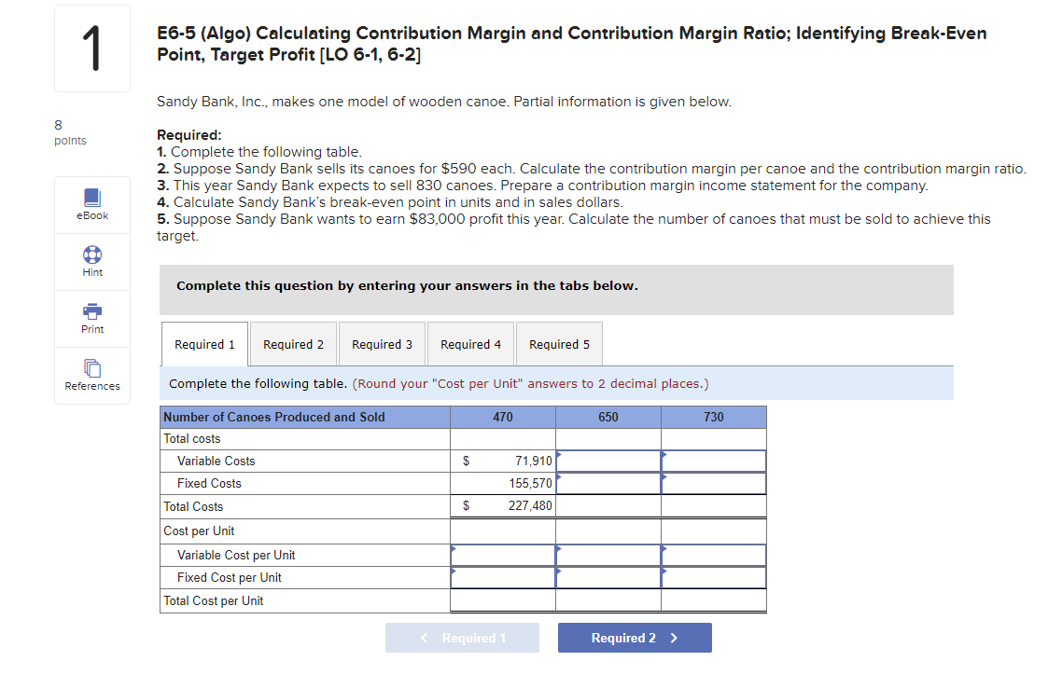Open the Print option

point(91,318)
